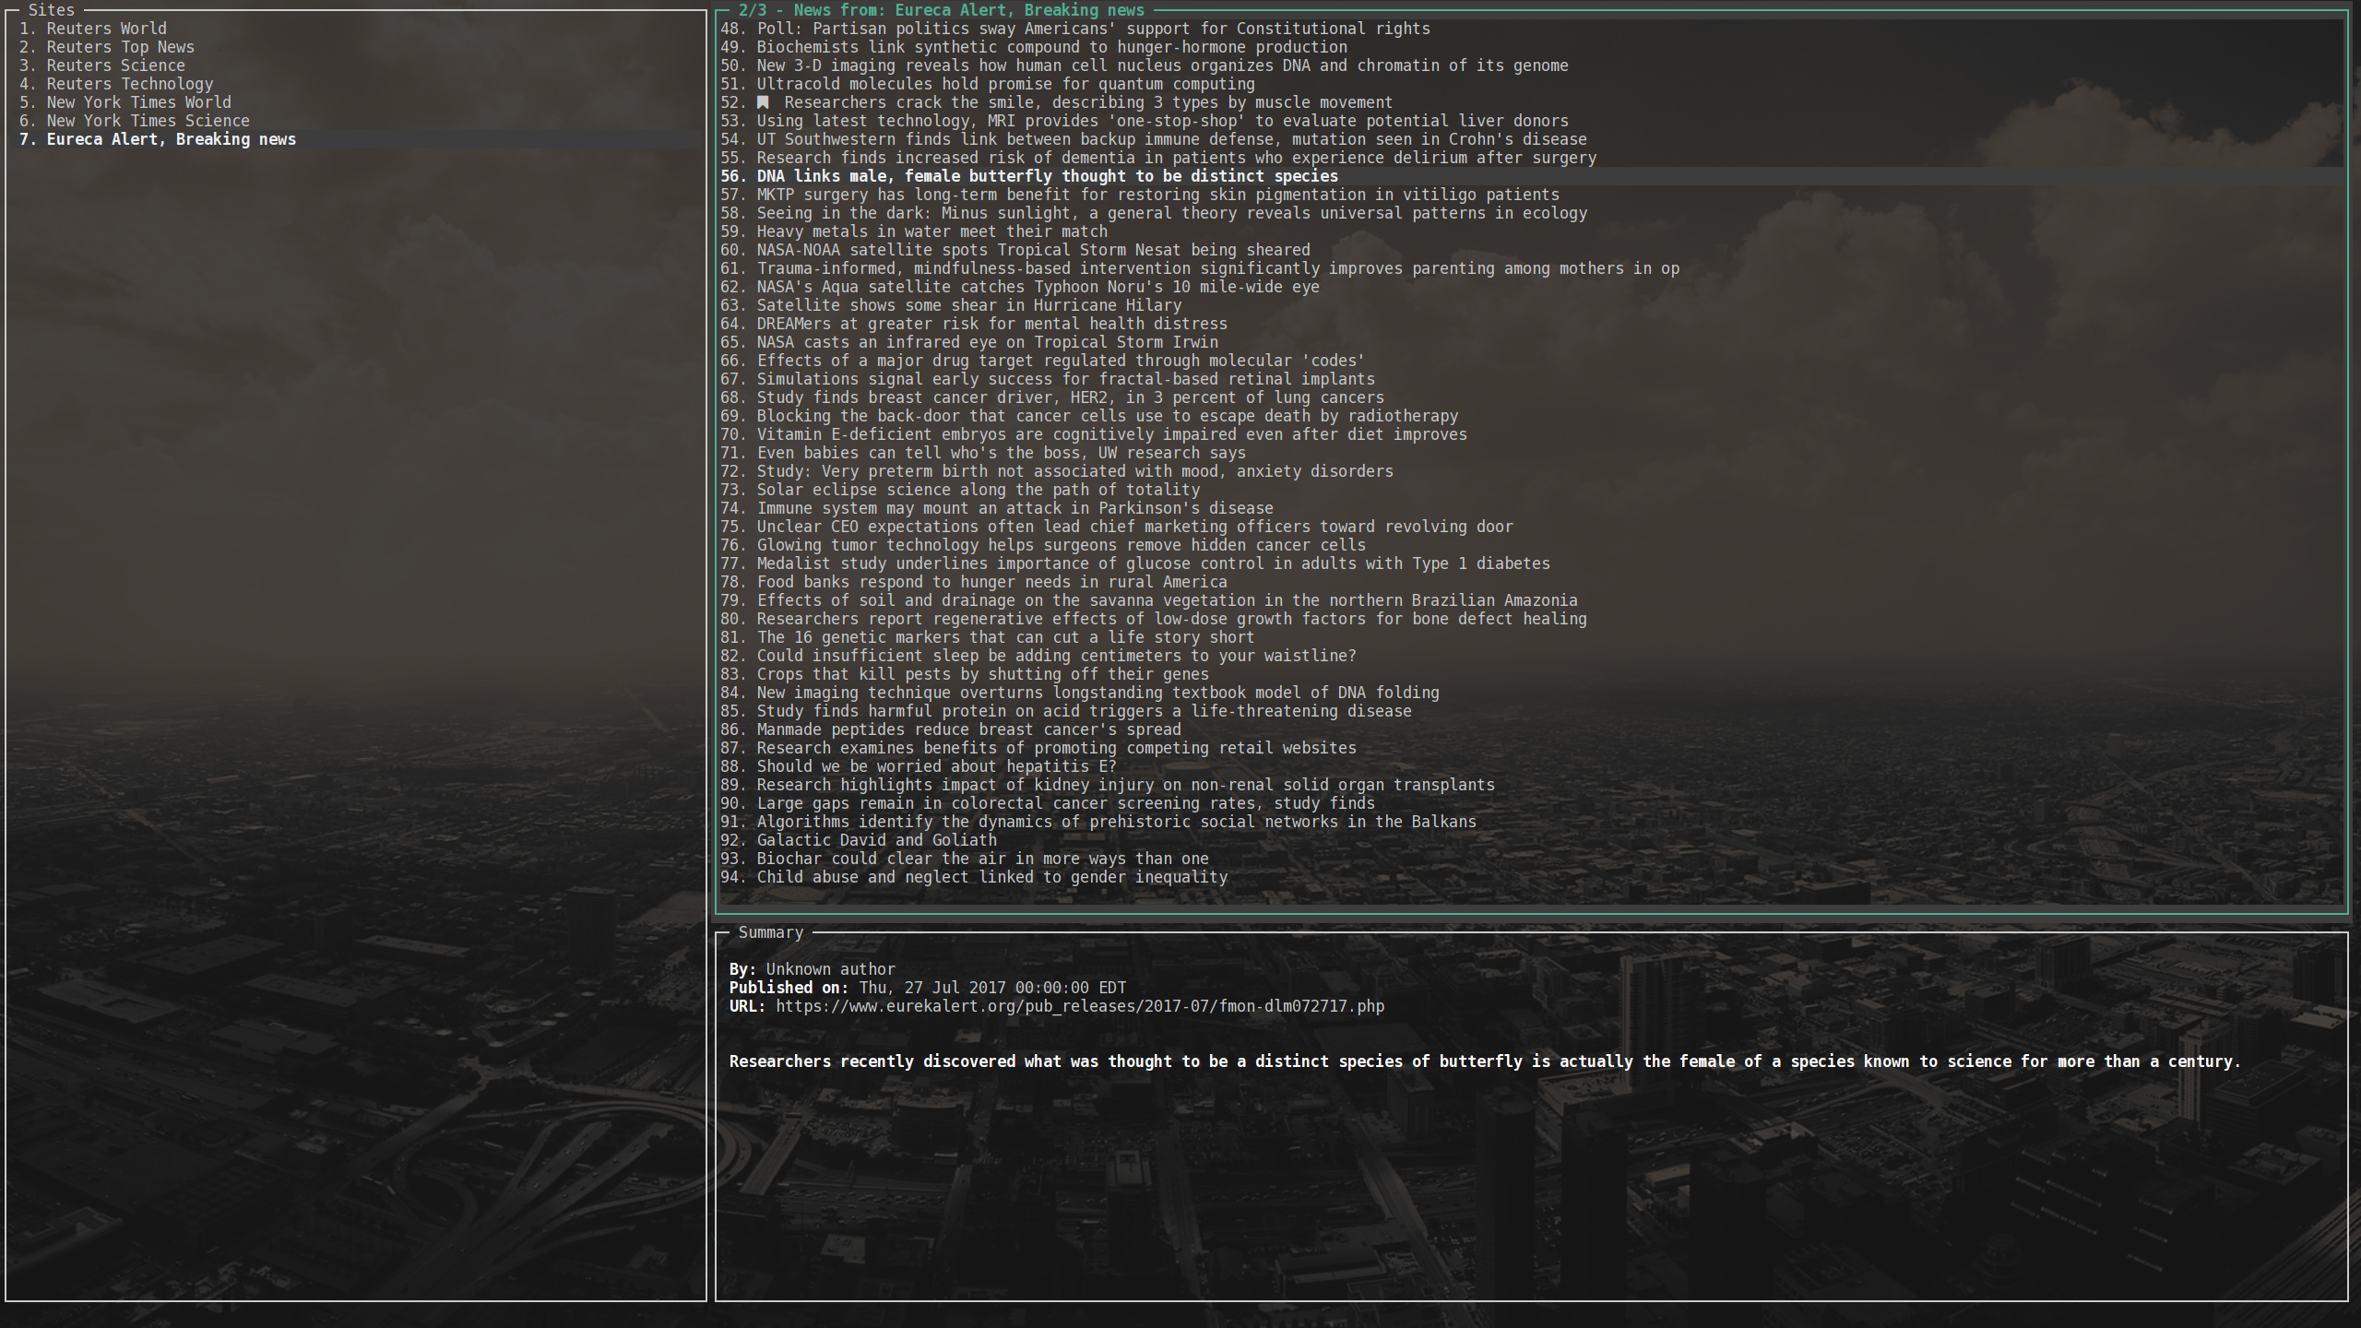Open the New York Times Science feed
Screen dimensions: 2361x1328
tap(148, 121)
